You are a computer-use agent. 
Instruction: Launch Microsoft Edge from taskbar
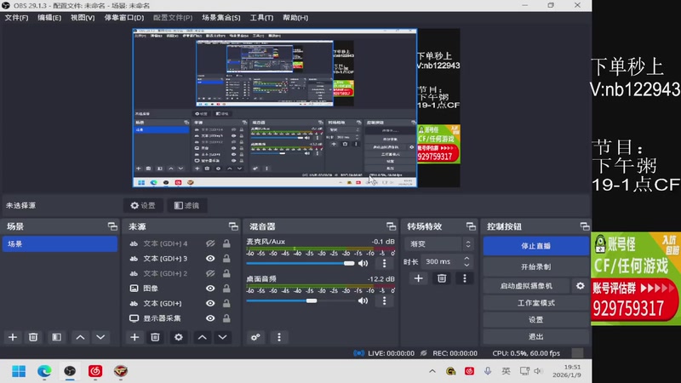[x=44, y=371]
